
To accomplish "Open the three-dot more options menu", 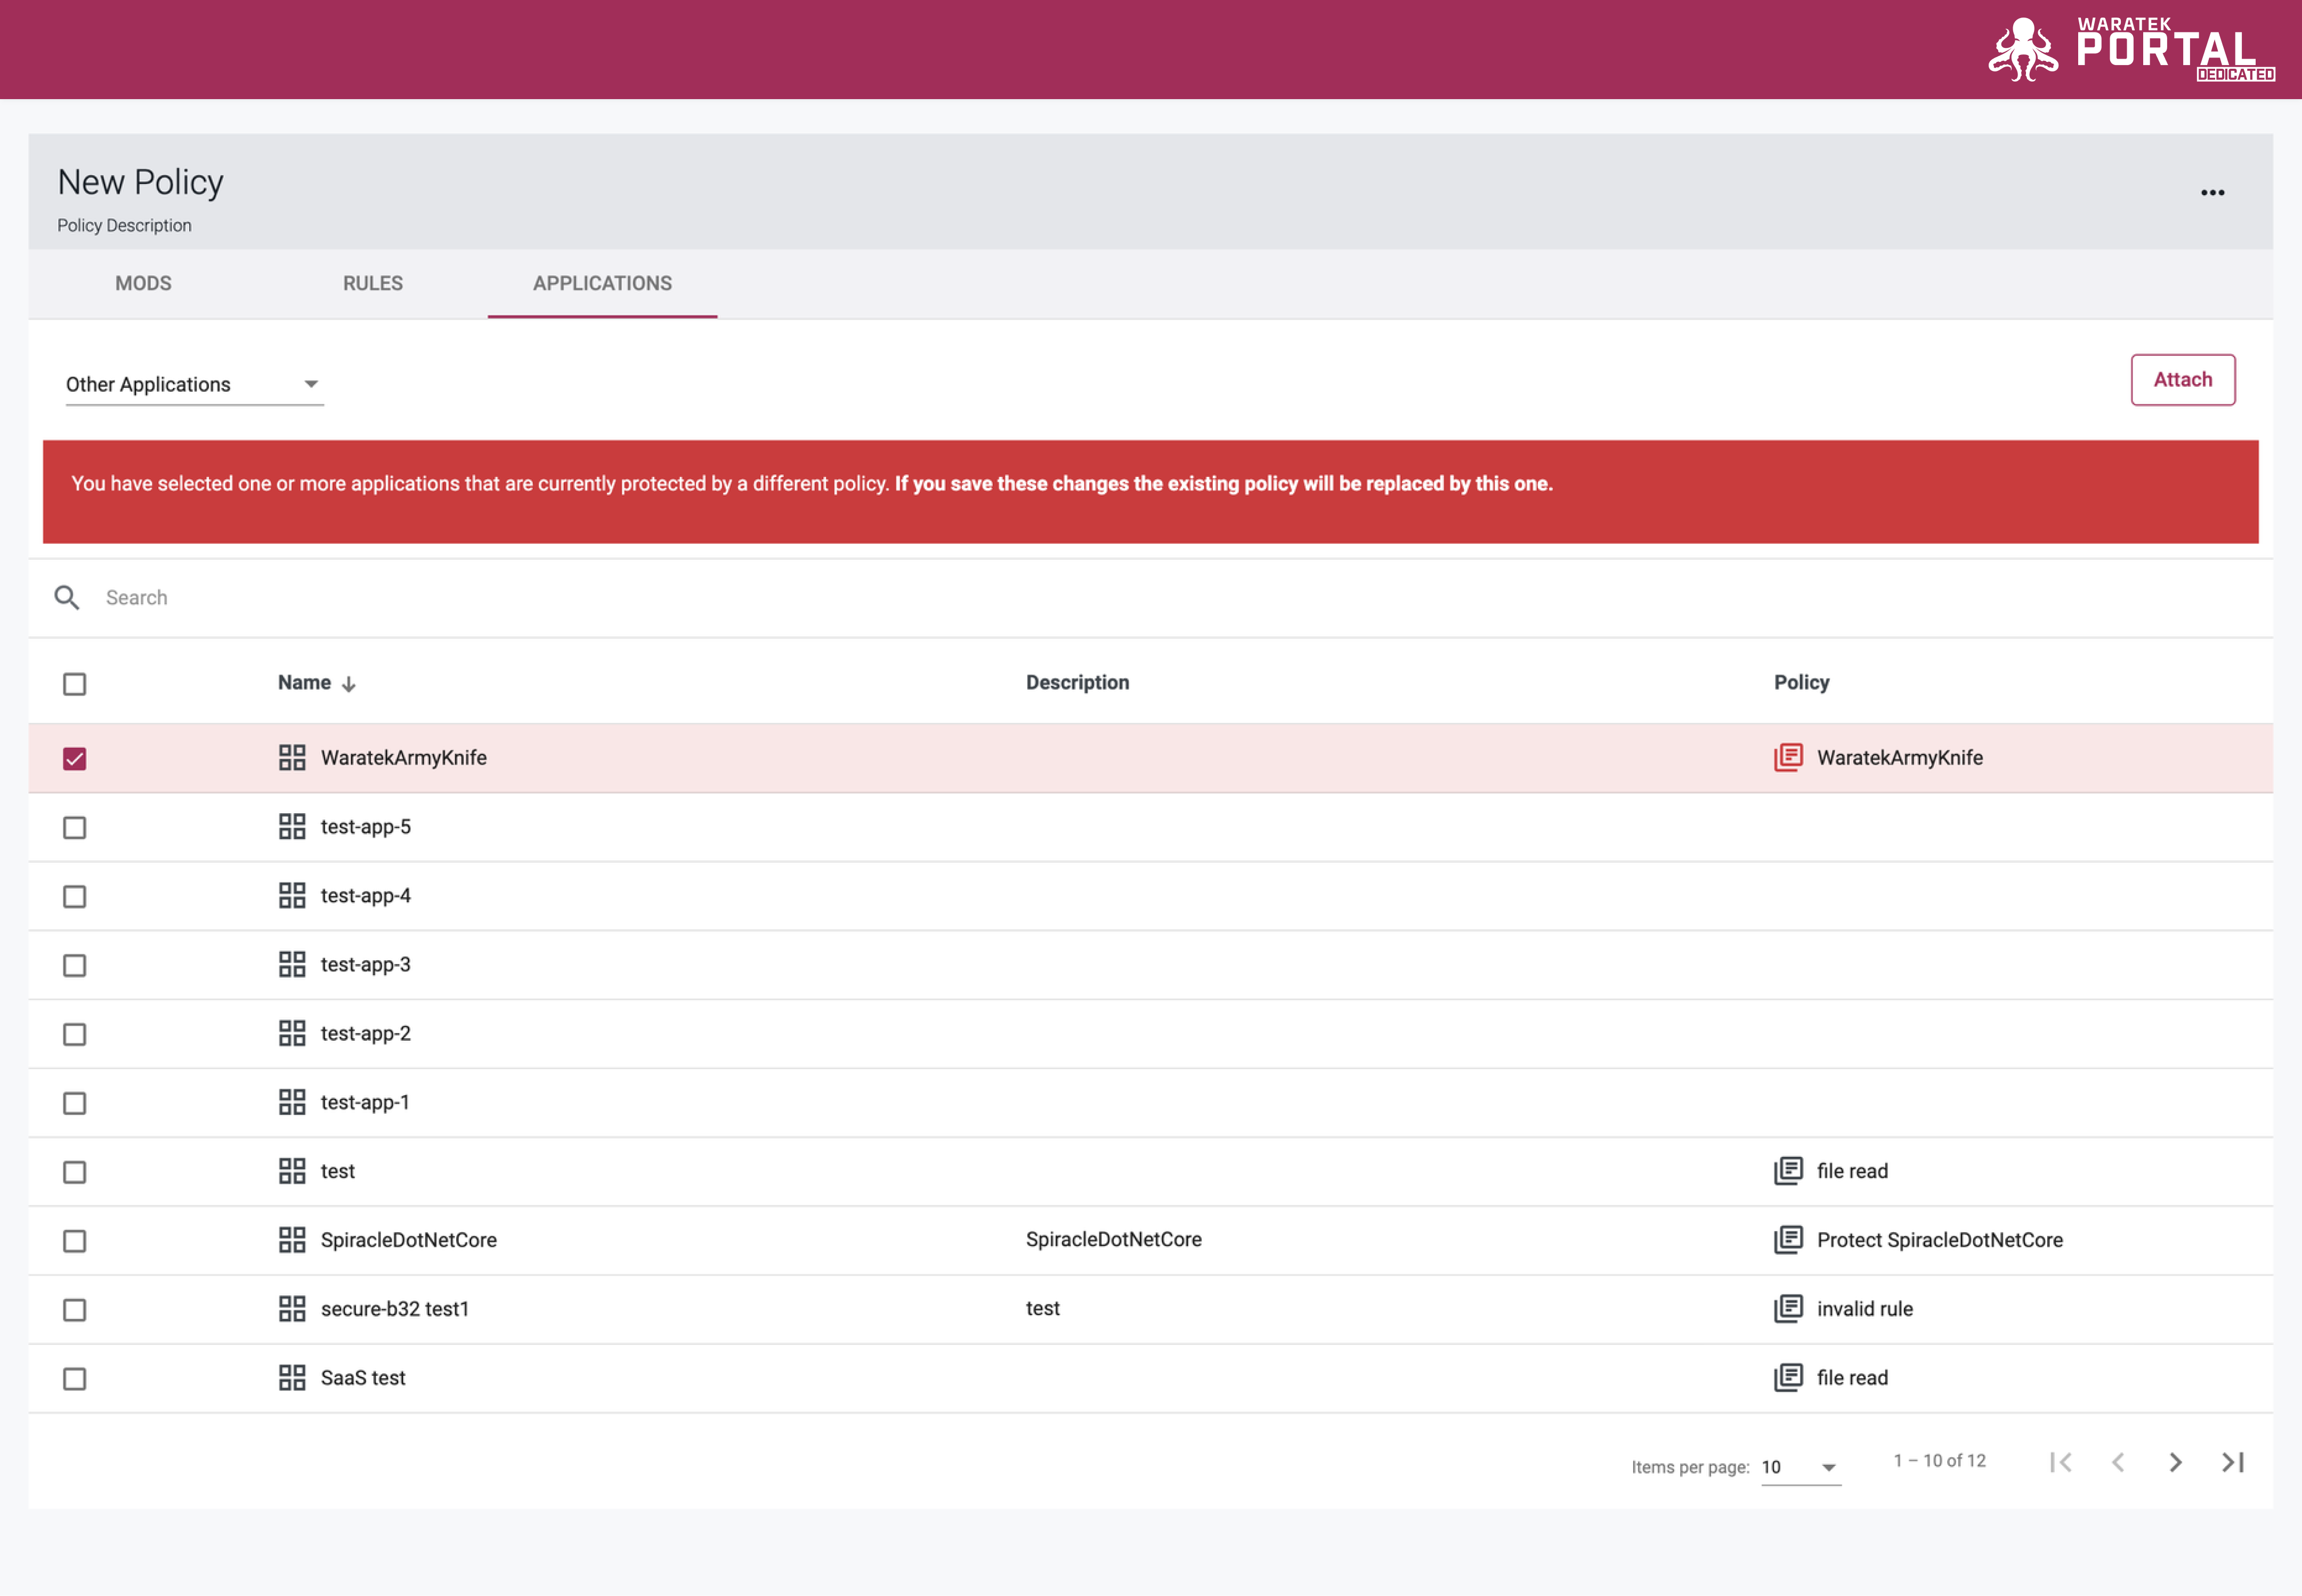I will click(x=2212, y=192).
